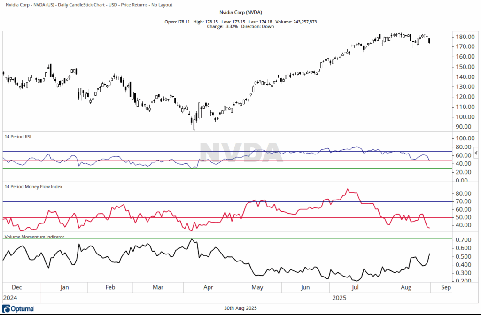Viewport: 481px width, 315px height.
Task: Click the 30th Aug 2025 date footer
Action: coord(240,307)
